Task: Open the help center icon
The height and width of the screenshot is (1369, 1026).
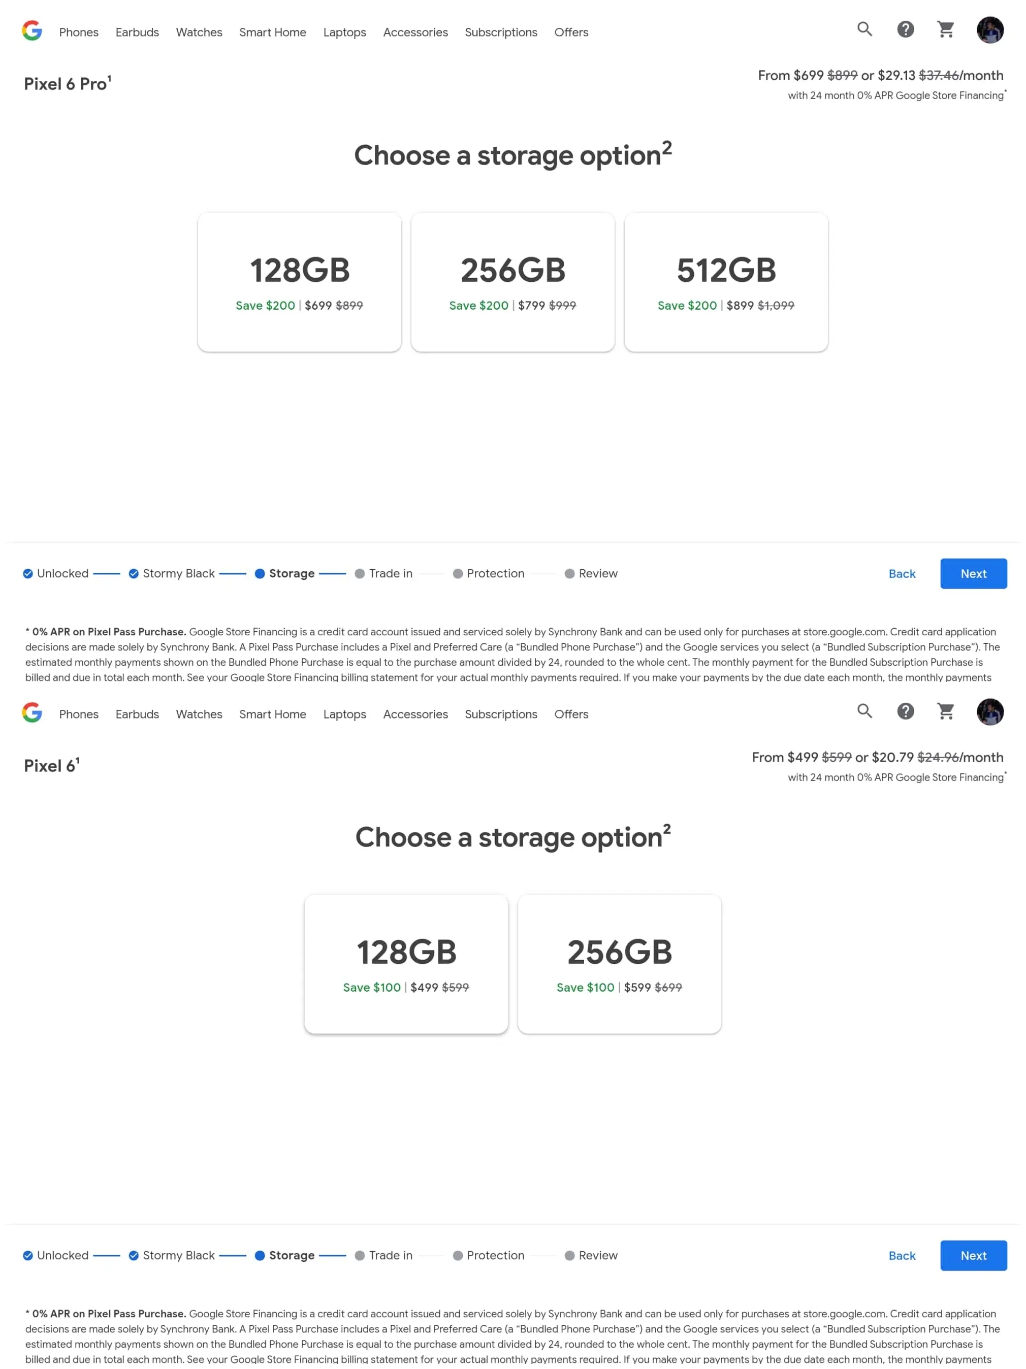Action: pyautogui.click(x=905, y=29)
